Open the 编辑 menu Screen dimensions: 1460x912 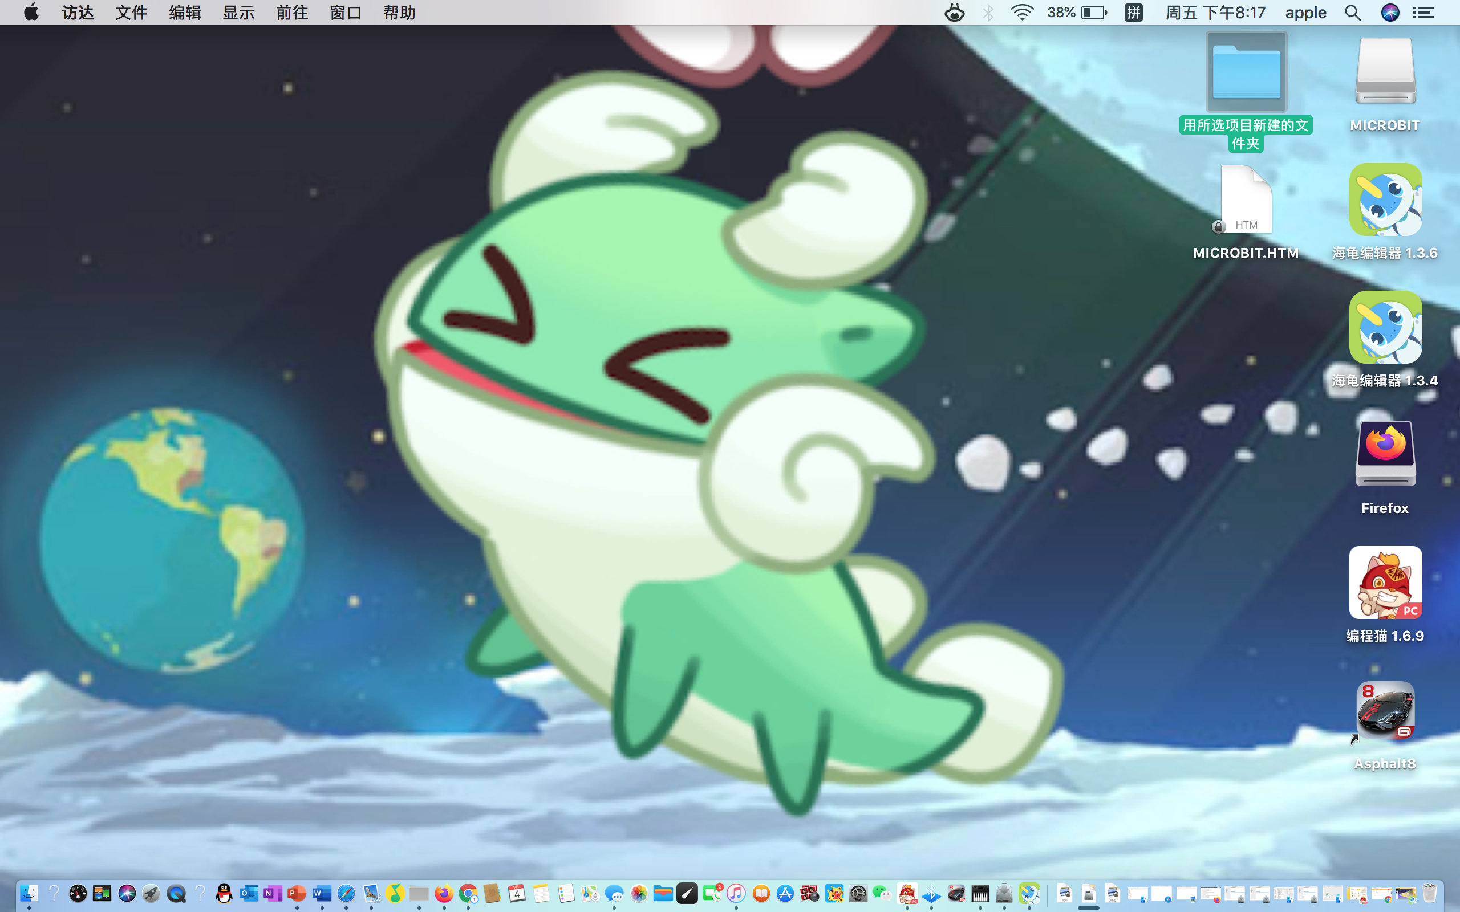[185, 13]
